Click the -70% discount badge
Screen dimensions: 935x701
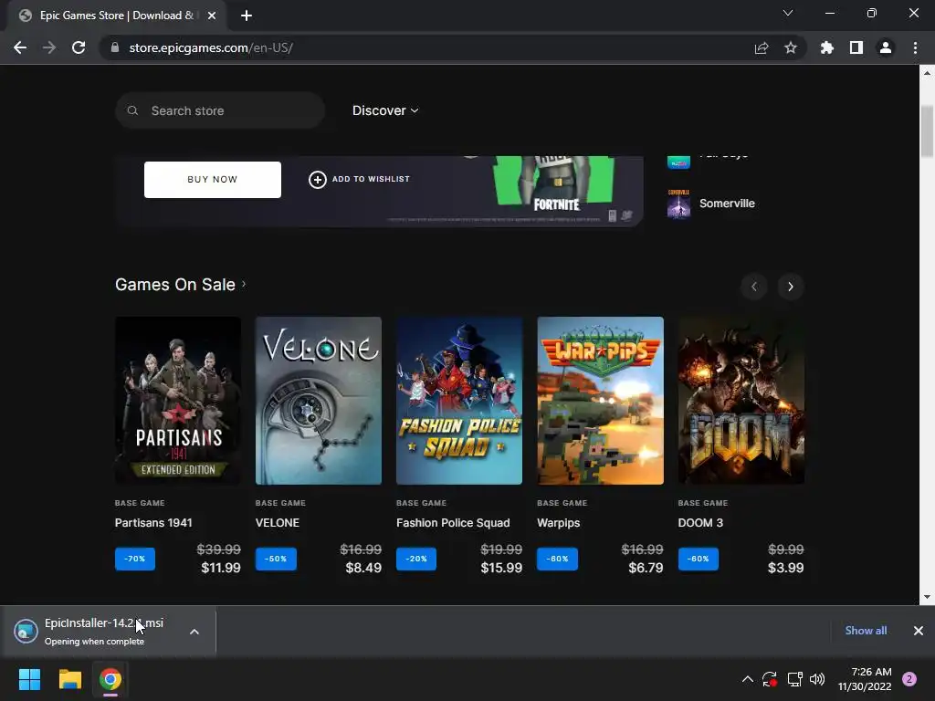[x=135, y=559]
